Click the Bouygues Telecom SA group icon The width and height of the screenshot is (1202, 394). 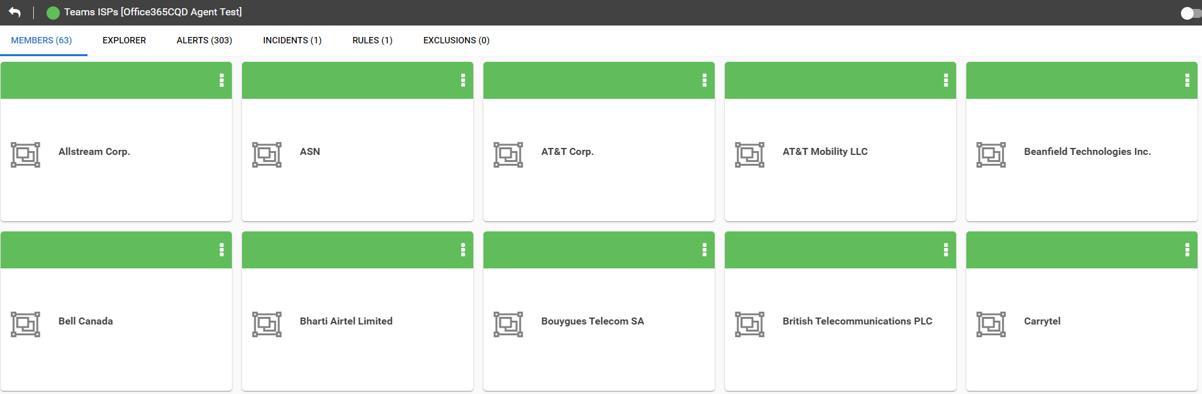(x=508, y=325)
